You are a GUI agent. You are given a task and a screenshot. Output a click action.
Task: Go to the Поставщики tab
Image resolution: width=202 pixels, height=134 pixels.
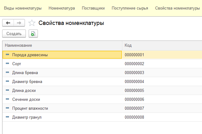click(x=93, y=8)
